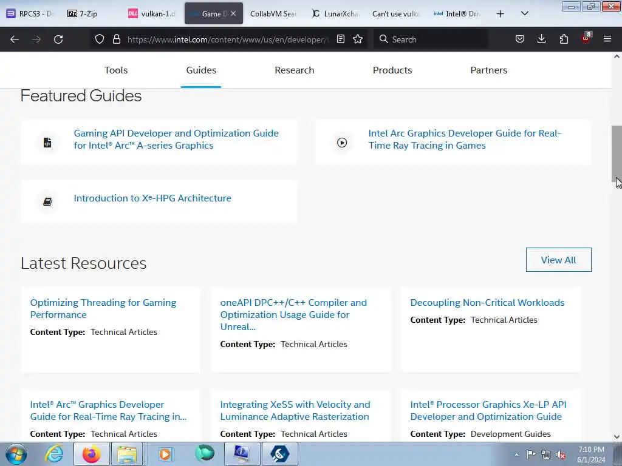
Task: Open Introduction to Xe-HPG Architecture link
Action: point(152,198)
